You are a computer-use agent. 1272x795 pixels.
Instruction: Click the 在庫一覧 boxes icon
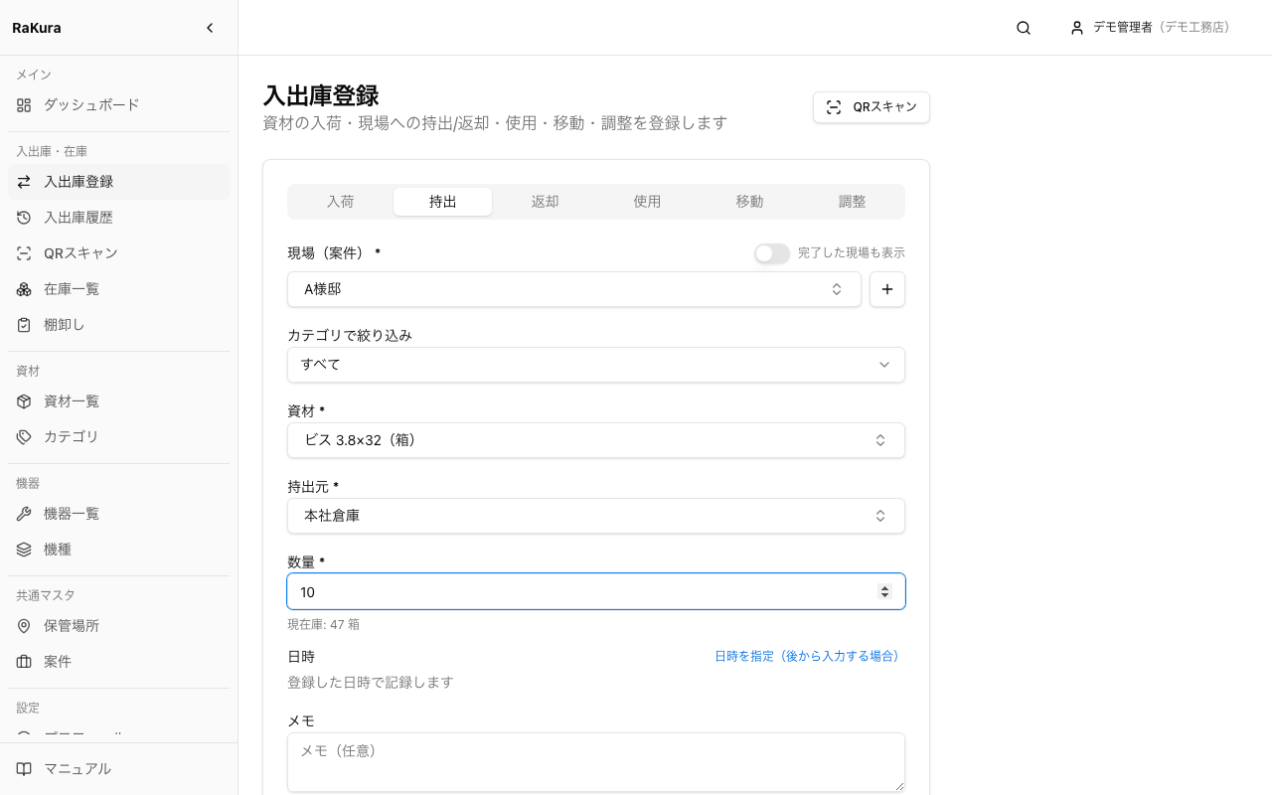24,289
